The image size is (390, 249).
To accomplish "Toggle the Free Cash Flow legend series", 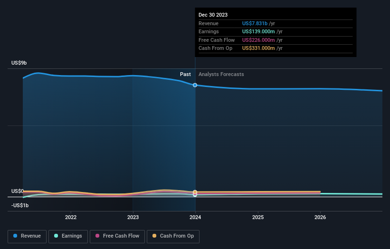I will 117,236.
